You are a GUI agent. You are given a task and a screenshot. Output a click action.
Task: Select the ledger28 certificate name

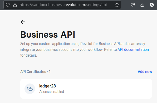[47, 86]
